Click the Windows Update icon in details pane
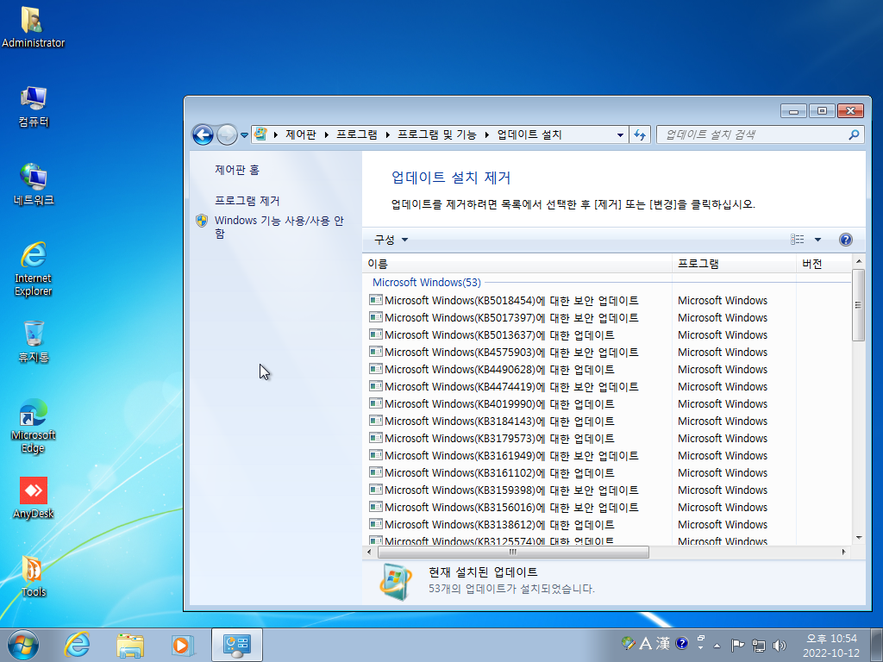Viewport: 883px width, 662px height. click(x=396, y=582)
